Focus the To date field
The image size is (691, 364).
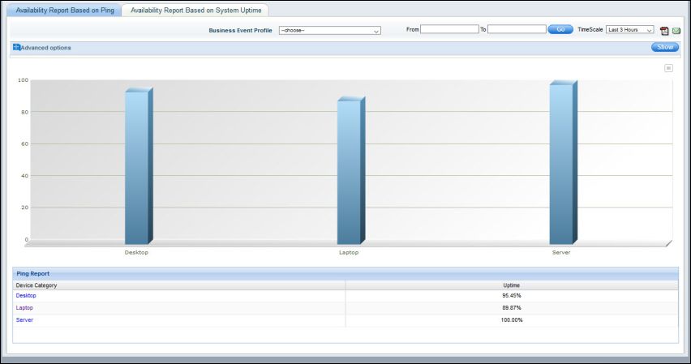pyautogui.click(x=517, y=29)
